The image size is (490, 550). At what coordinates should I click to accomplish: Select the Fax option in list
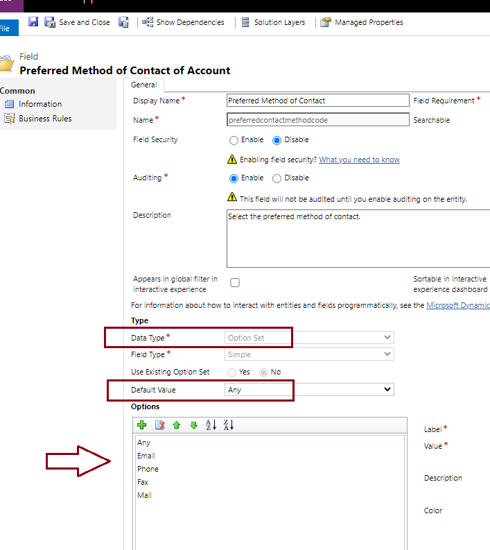[143, 482]
